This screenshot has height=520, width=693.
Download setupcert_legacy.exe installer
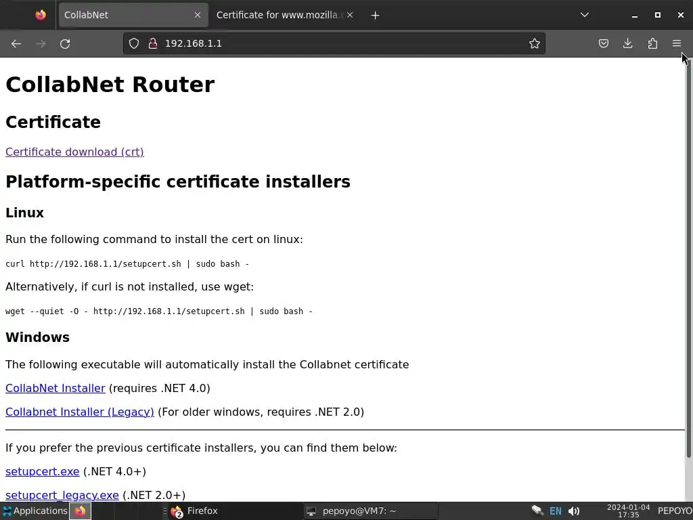click(x=62, y=495)
